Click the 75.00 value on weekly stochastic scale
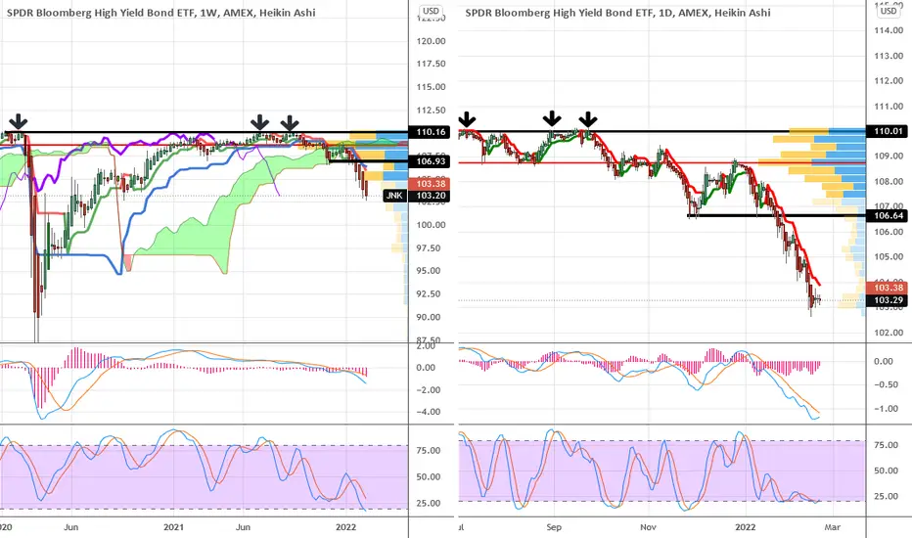Screen dimensions: 912x538 click(x=429, y=451)
